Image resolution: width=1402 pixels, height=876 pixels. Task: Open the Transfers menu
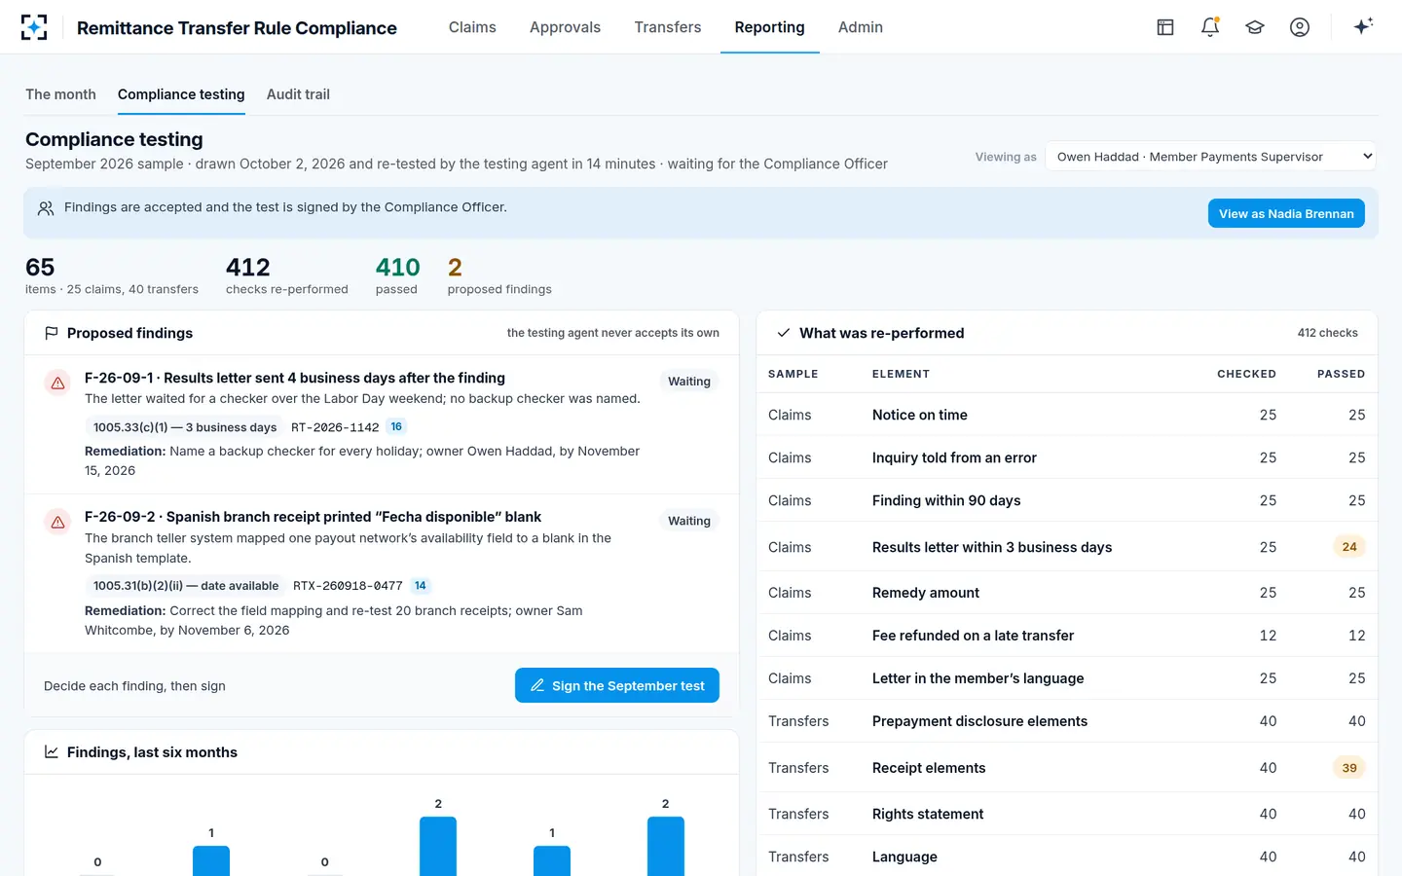(668, 27)
